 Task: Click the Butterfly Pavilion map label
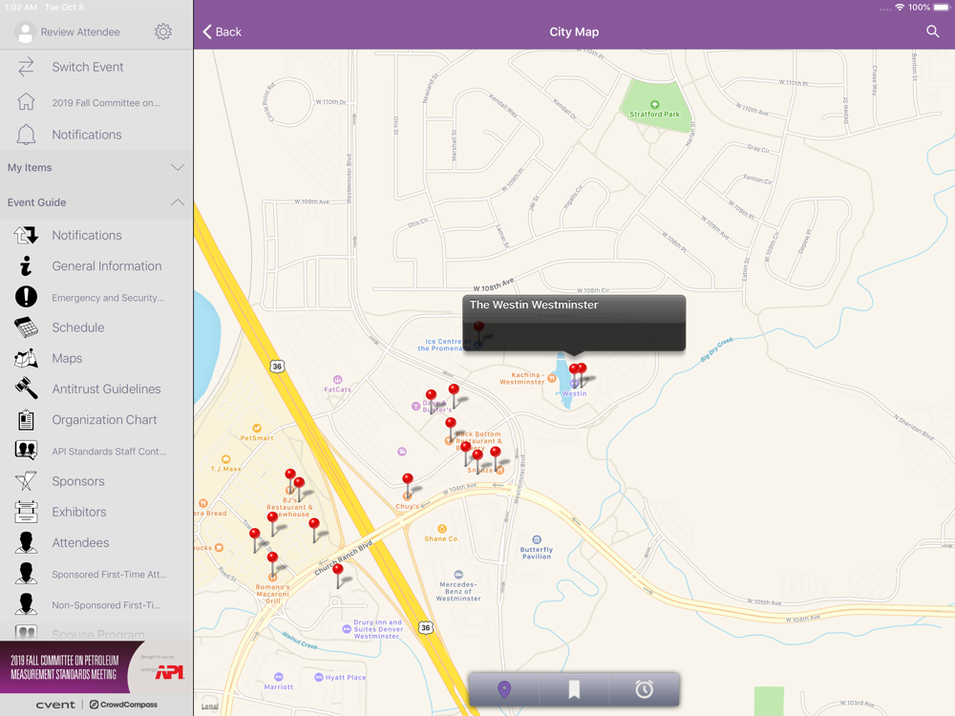pyautogui.click(x=536, y=553)
